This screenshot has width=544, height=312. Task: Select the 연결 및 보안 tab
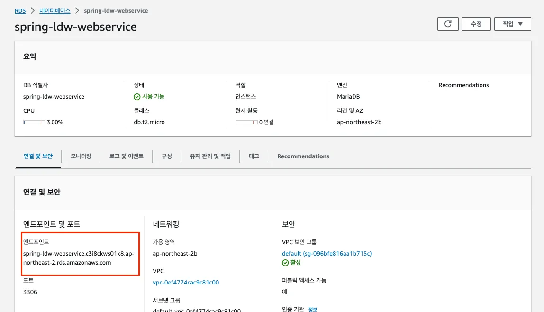[38, 156]
